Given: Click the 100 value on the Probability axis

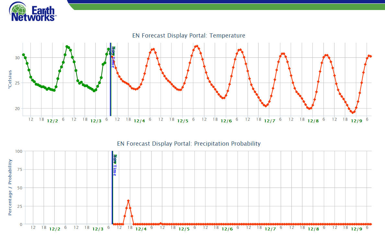Looking at the screenshot, I should 19,151.
